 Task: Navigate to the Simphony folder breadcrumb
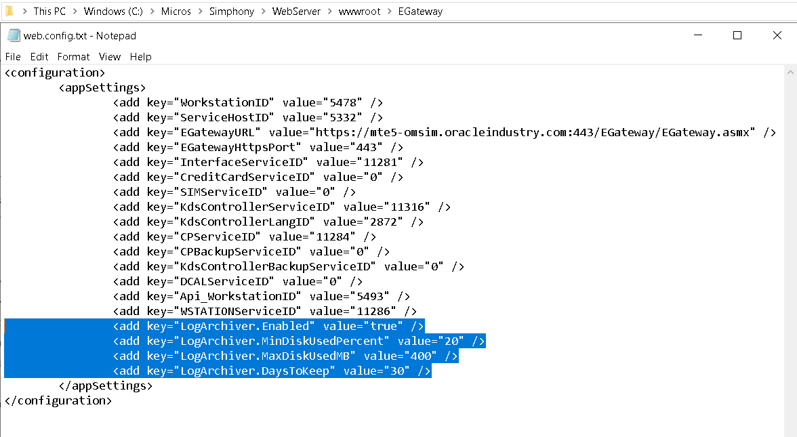click(231, 12)
